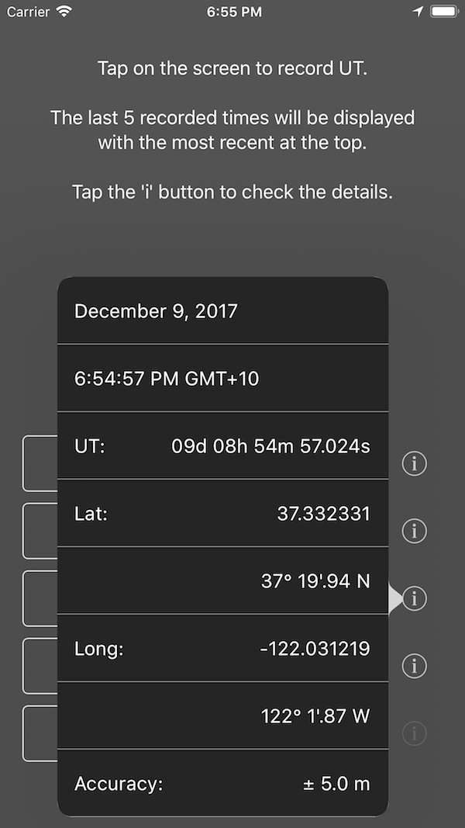Tap the longitude value -122.031219
Screen dimensions: 465x828
[315, 649]
